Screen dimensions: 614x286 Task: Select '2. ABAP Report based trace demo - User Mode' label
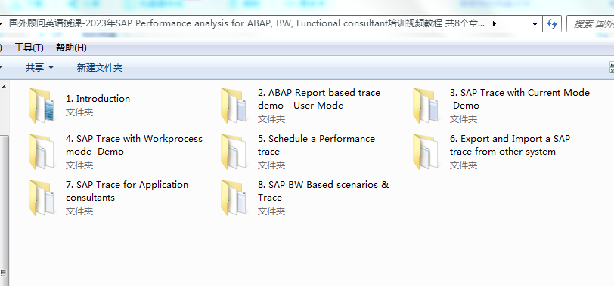pyautogui.click(x=319, y=100)
